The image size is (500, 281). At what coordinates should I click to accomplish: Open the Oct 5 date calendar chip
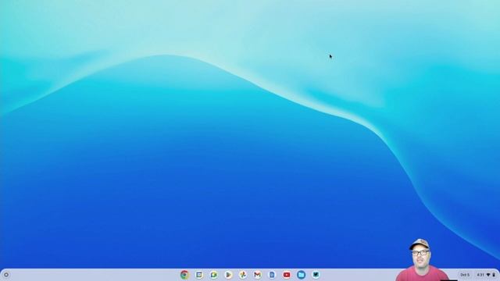tap(465, 275)
